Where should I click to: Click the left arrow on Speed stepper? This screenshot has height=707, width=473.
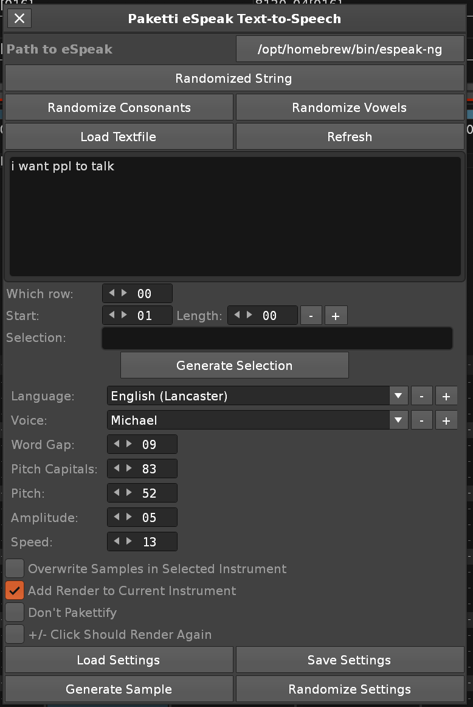pos(117,542)
